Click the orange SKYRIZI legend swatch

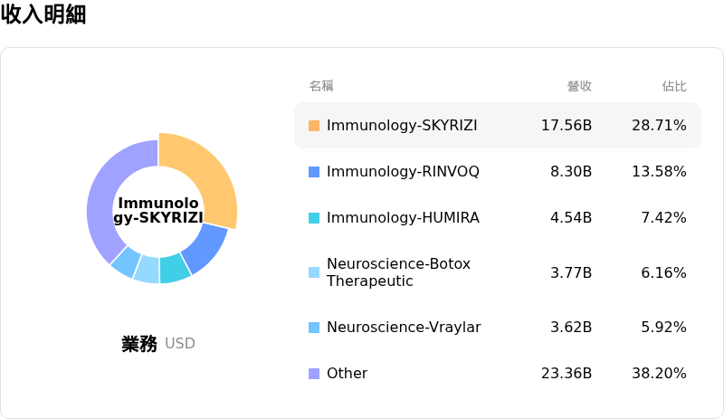coord(314,126)
